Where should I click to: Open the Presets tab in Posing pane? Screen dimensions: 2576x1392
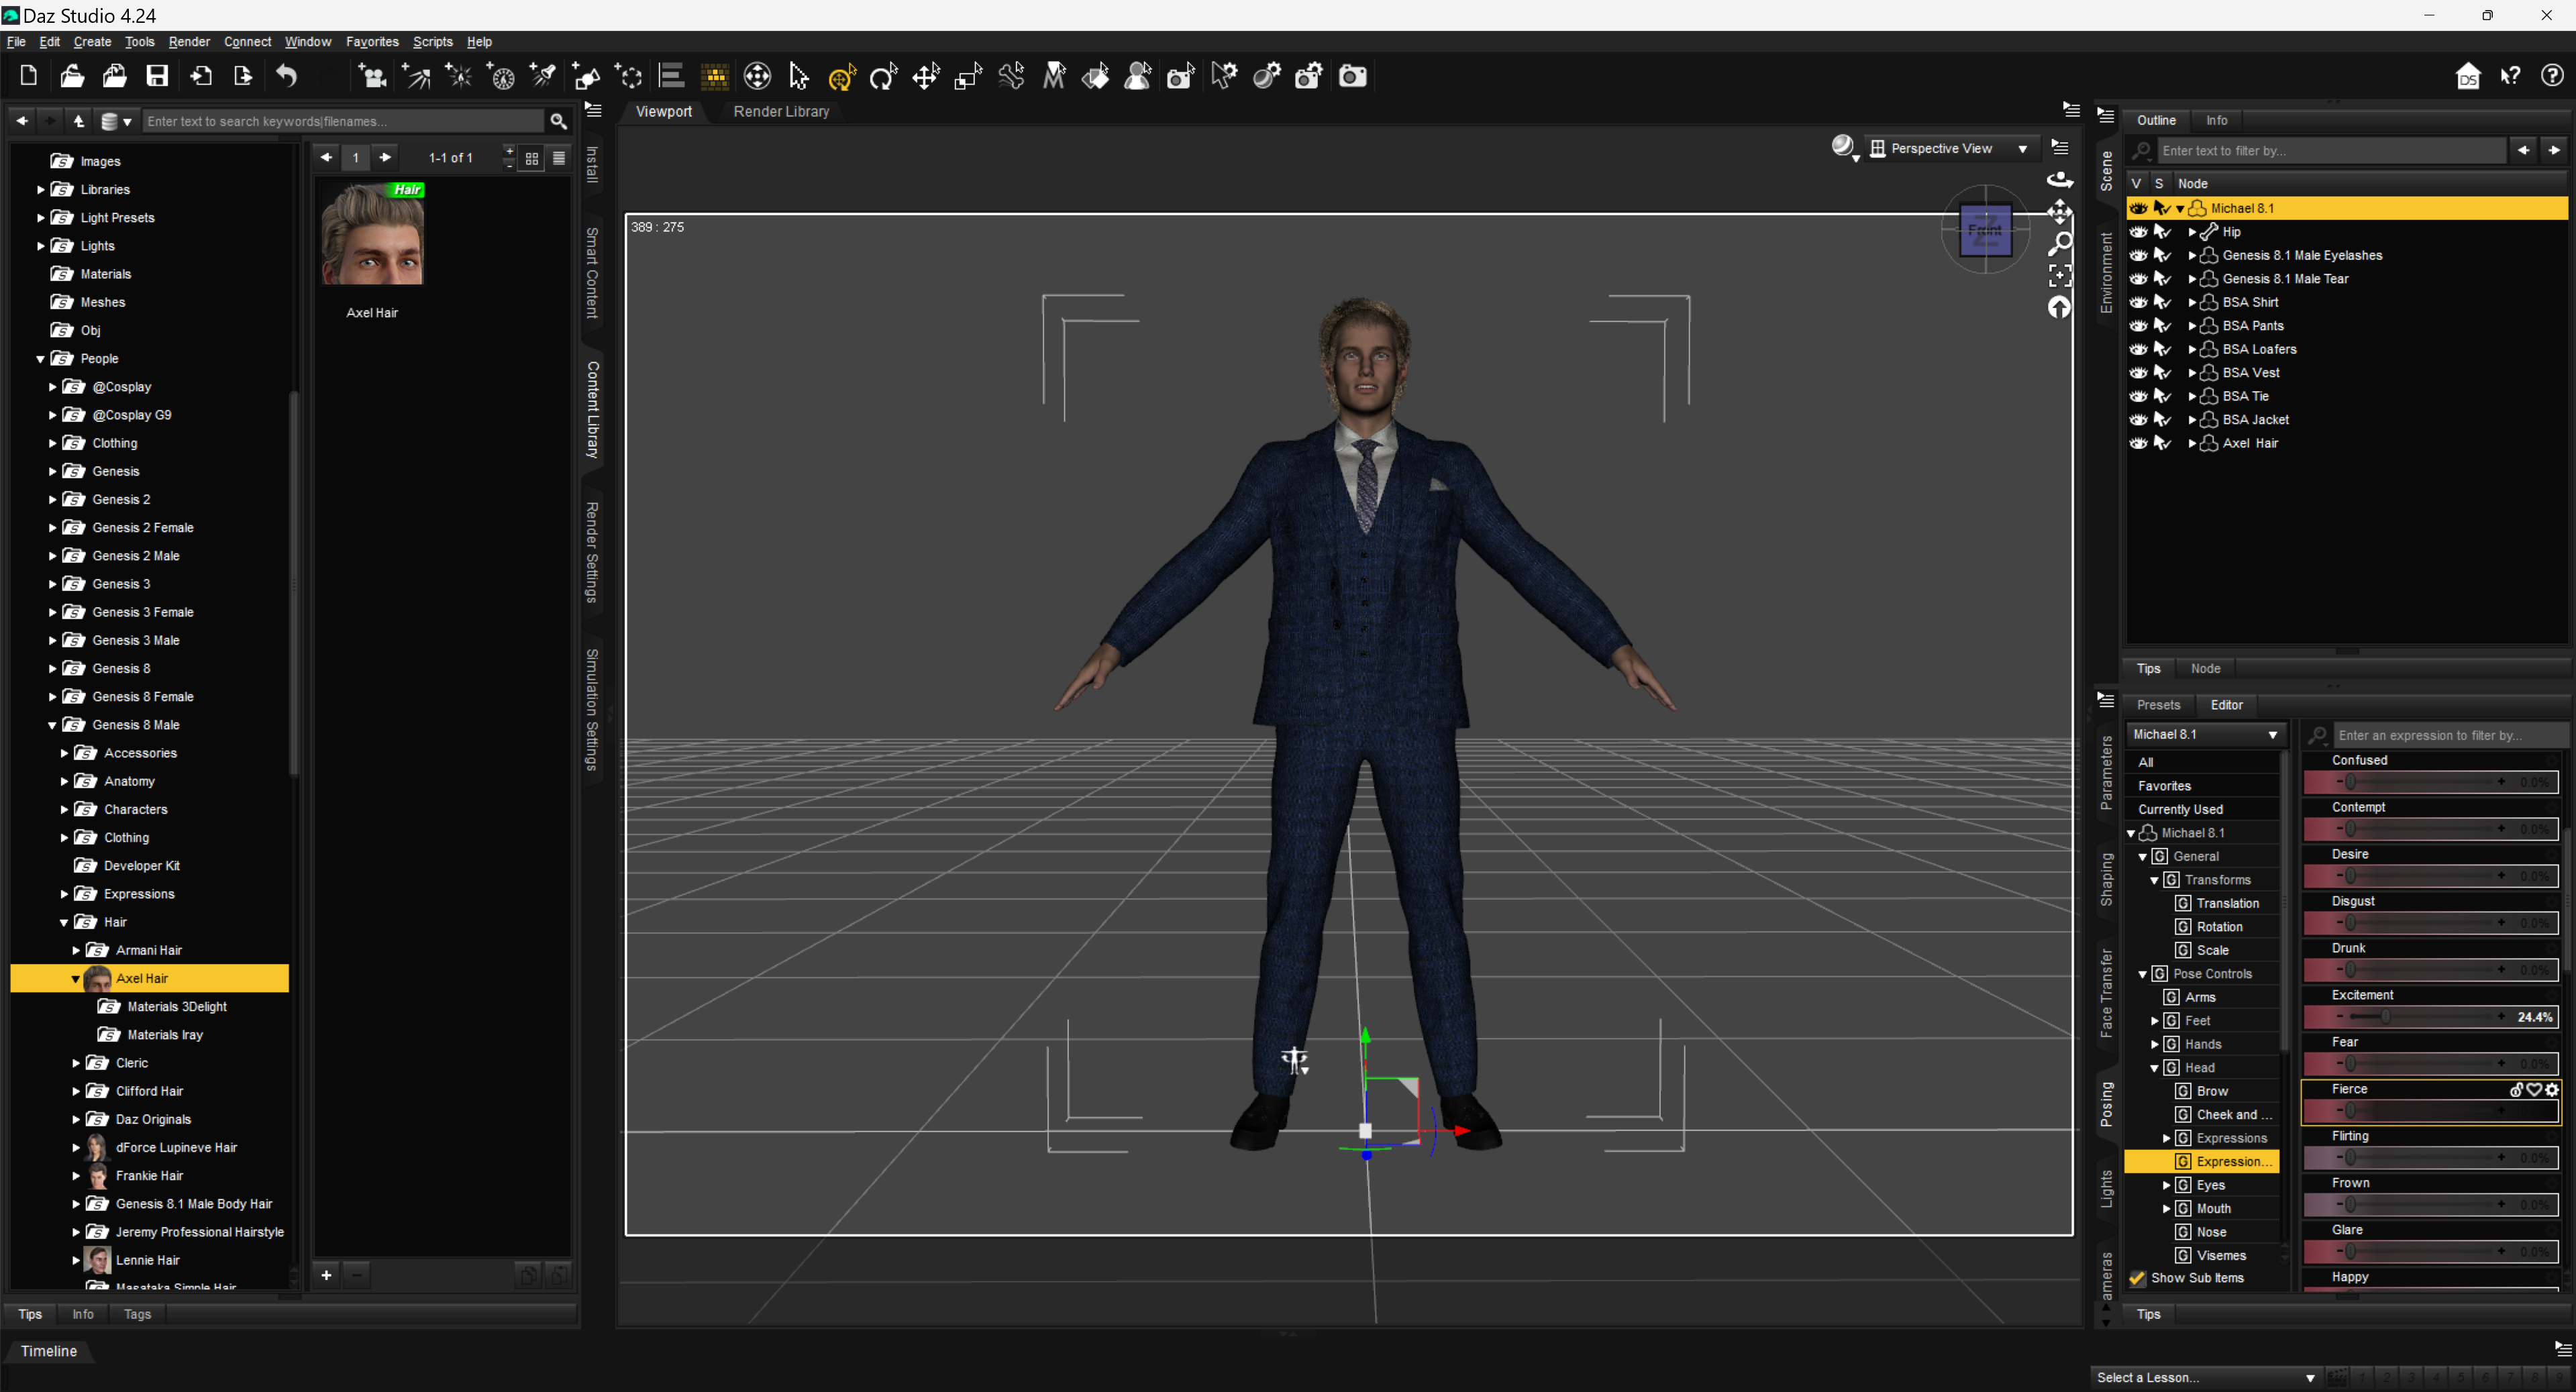point(2158,705)
